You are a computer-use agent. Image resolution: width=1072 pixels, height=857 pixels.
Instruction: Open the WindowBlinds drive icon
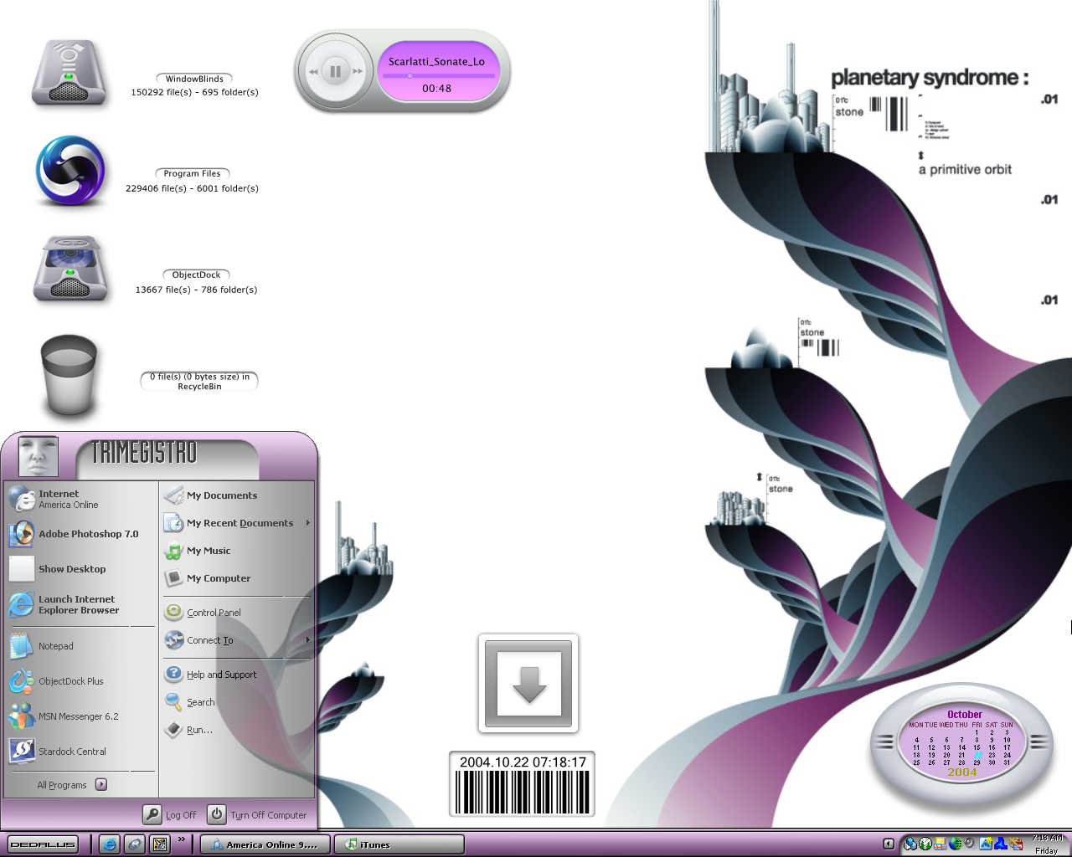70,74
